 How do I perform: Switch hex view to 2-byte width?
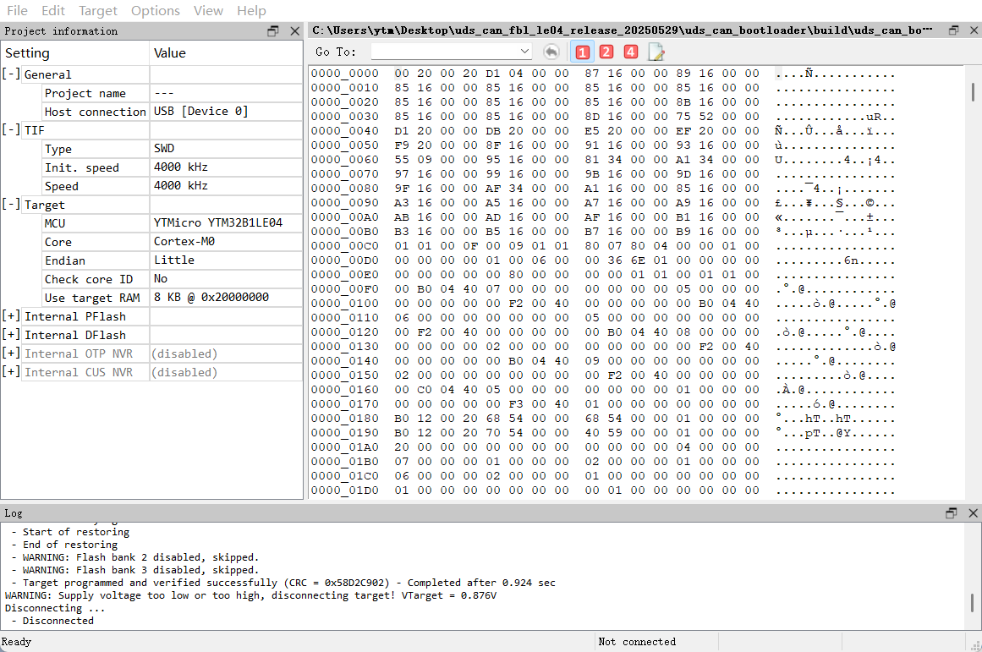(x=606, y=52)
